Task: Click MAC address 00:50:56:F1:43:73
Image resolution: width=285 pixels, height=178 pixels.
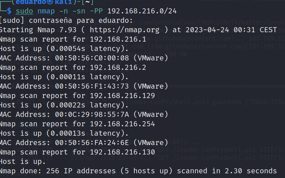Action: pyautogui.click(x=92, y=86)
